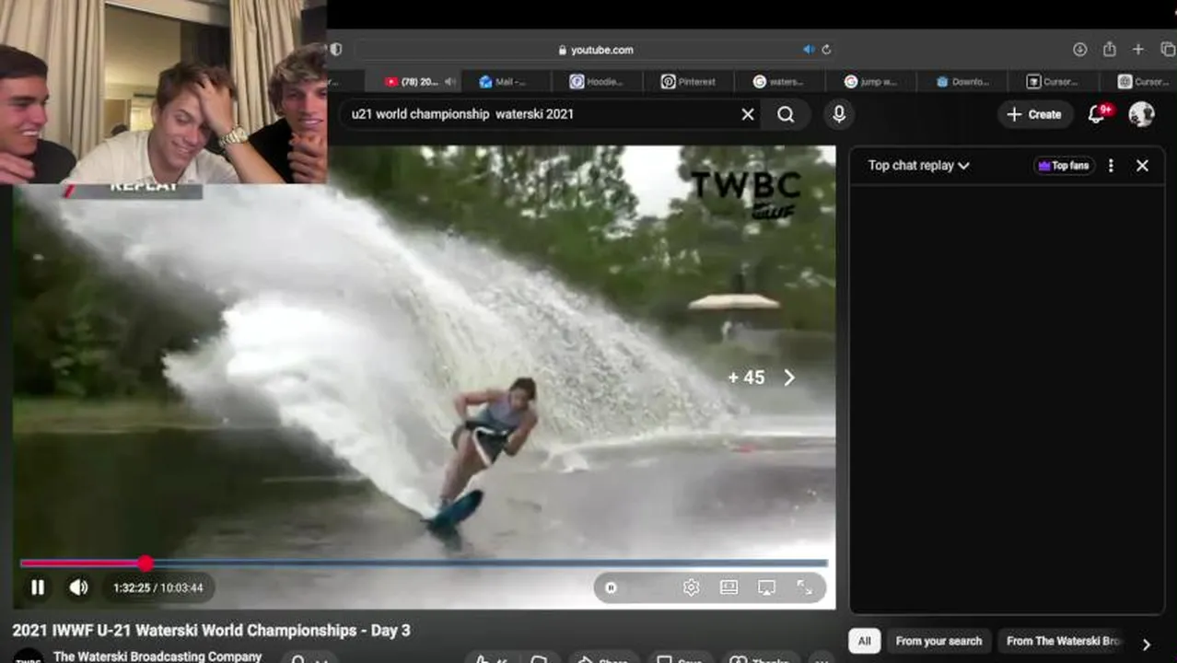The image size is (1177, 663).
Task: Open Safari privacy shield report
Action: (x=336, y=50)
